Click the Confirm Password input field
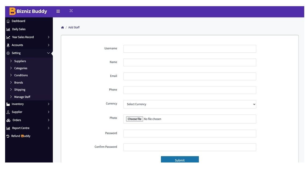The width and height of the screenshot is (308, 170). (190, 147)
